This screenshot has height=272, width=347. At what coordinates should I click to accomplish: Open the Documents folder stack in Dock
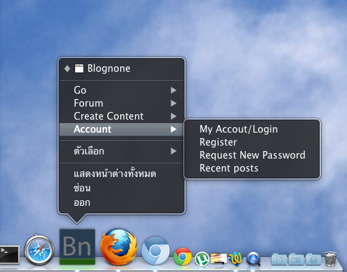(279, 259)
